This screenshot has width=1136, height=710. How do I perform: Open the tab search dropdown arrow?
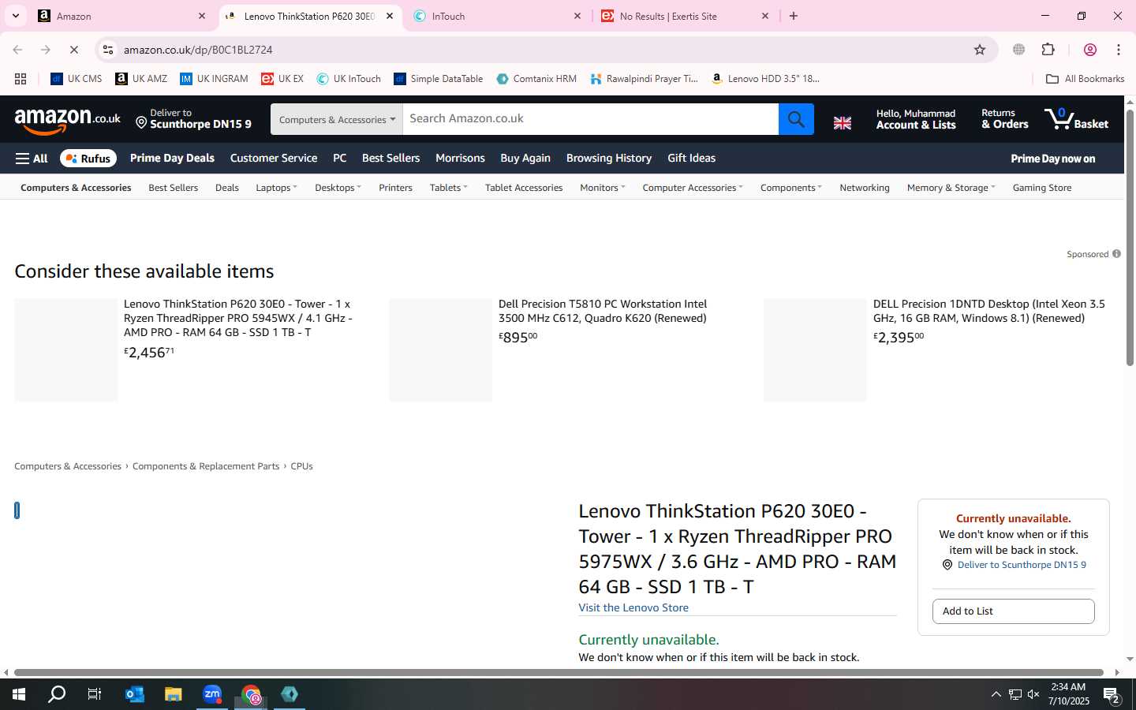pos(16,16)
